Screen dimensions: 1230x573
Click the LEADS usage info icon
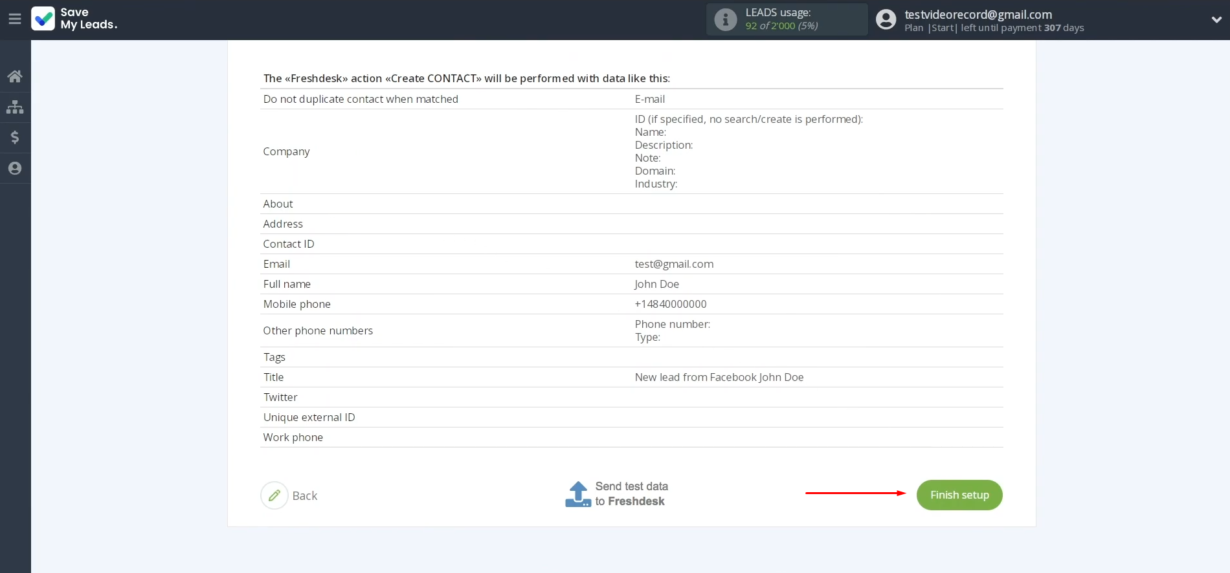(726, 19)
